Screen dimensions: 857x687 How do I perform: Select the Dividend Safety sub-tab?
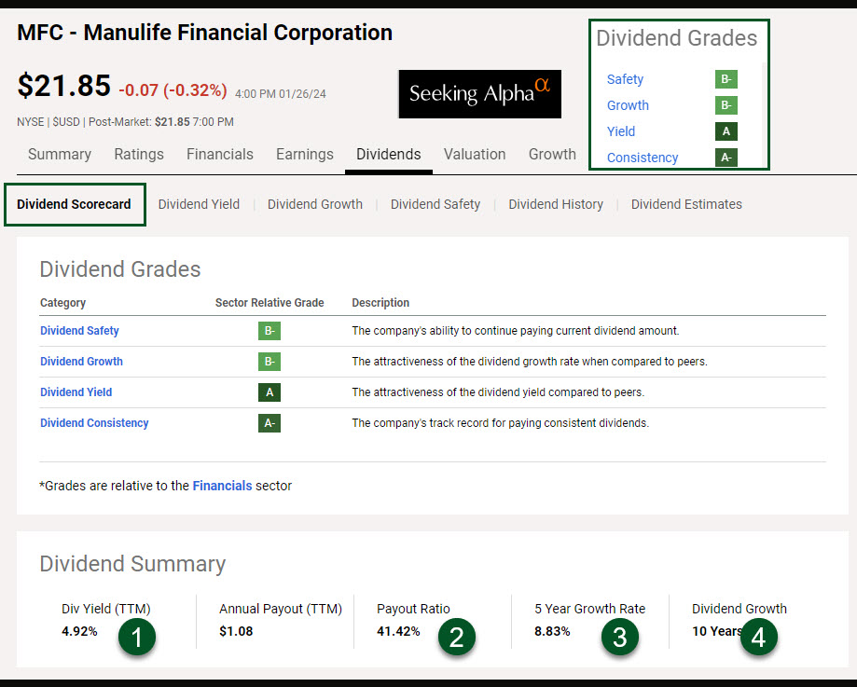click(435, 204)
